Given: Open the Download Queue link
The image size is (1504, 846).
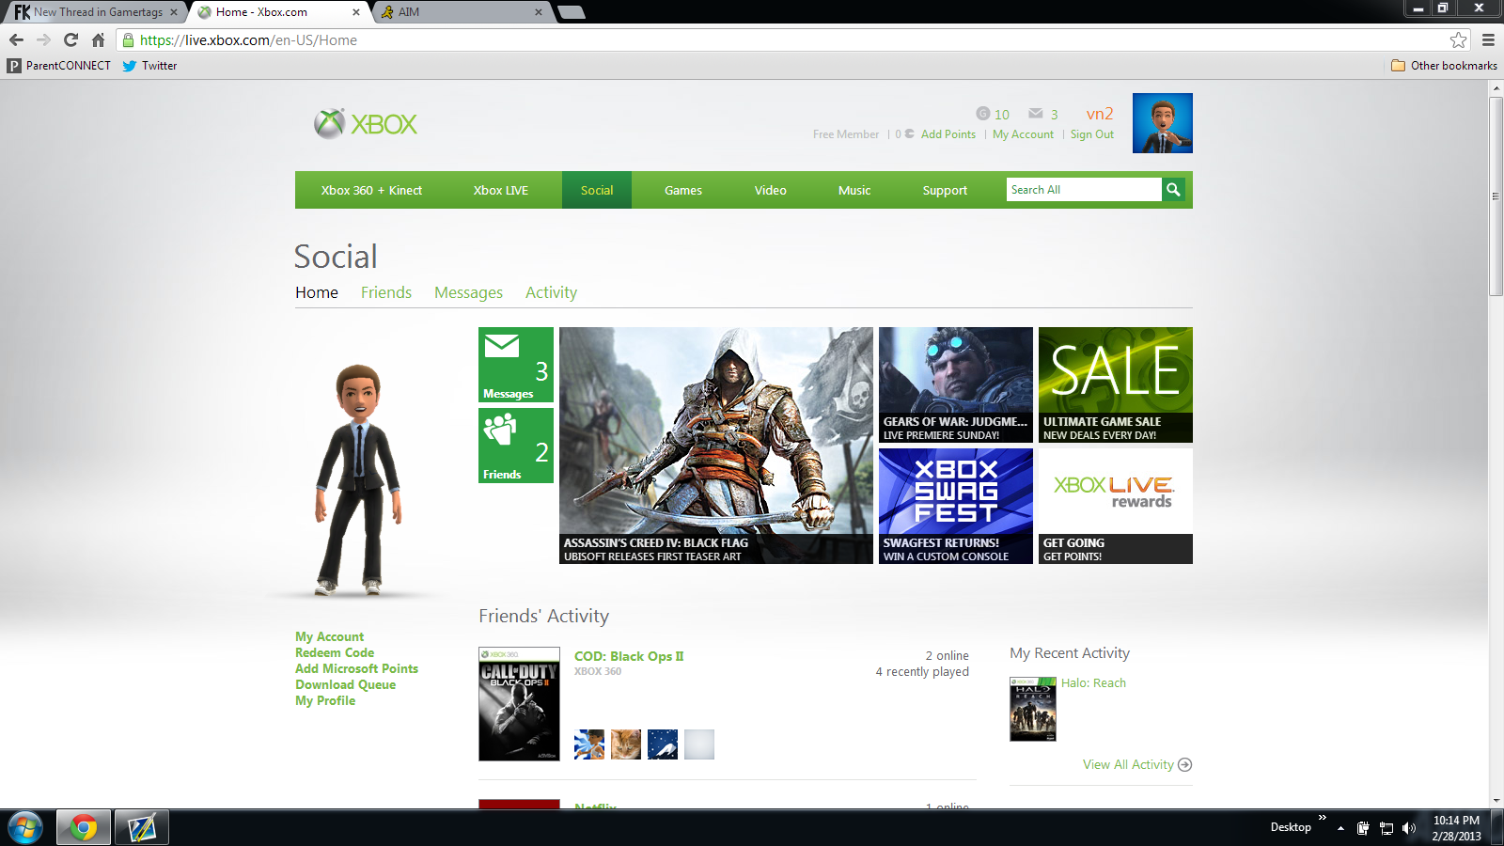Looking at the screenshot, I should pyautogui.click(x=345, y=684).
